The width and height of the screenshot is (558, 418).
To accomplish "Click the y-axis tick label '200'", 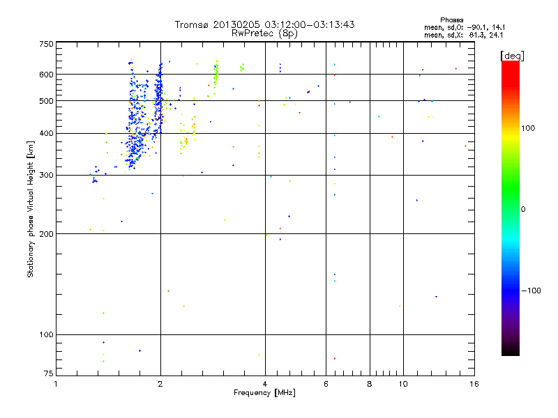I will coord(46,234).
